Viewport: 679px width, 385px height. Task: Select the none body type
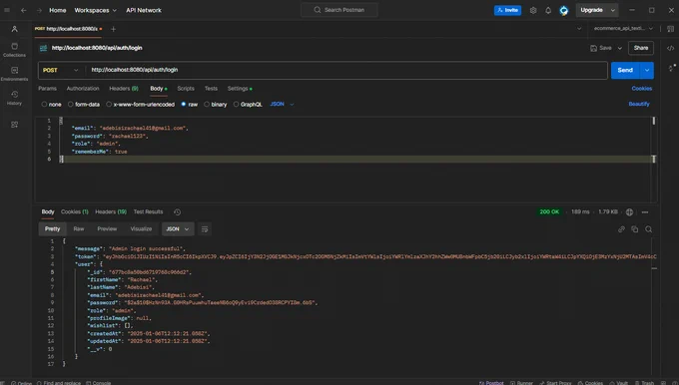[x=52, y=105]
